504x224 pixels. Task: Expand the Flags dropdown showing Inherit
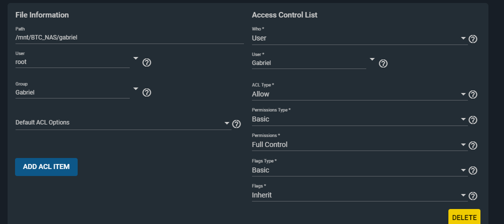(x=360, y=195)
